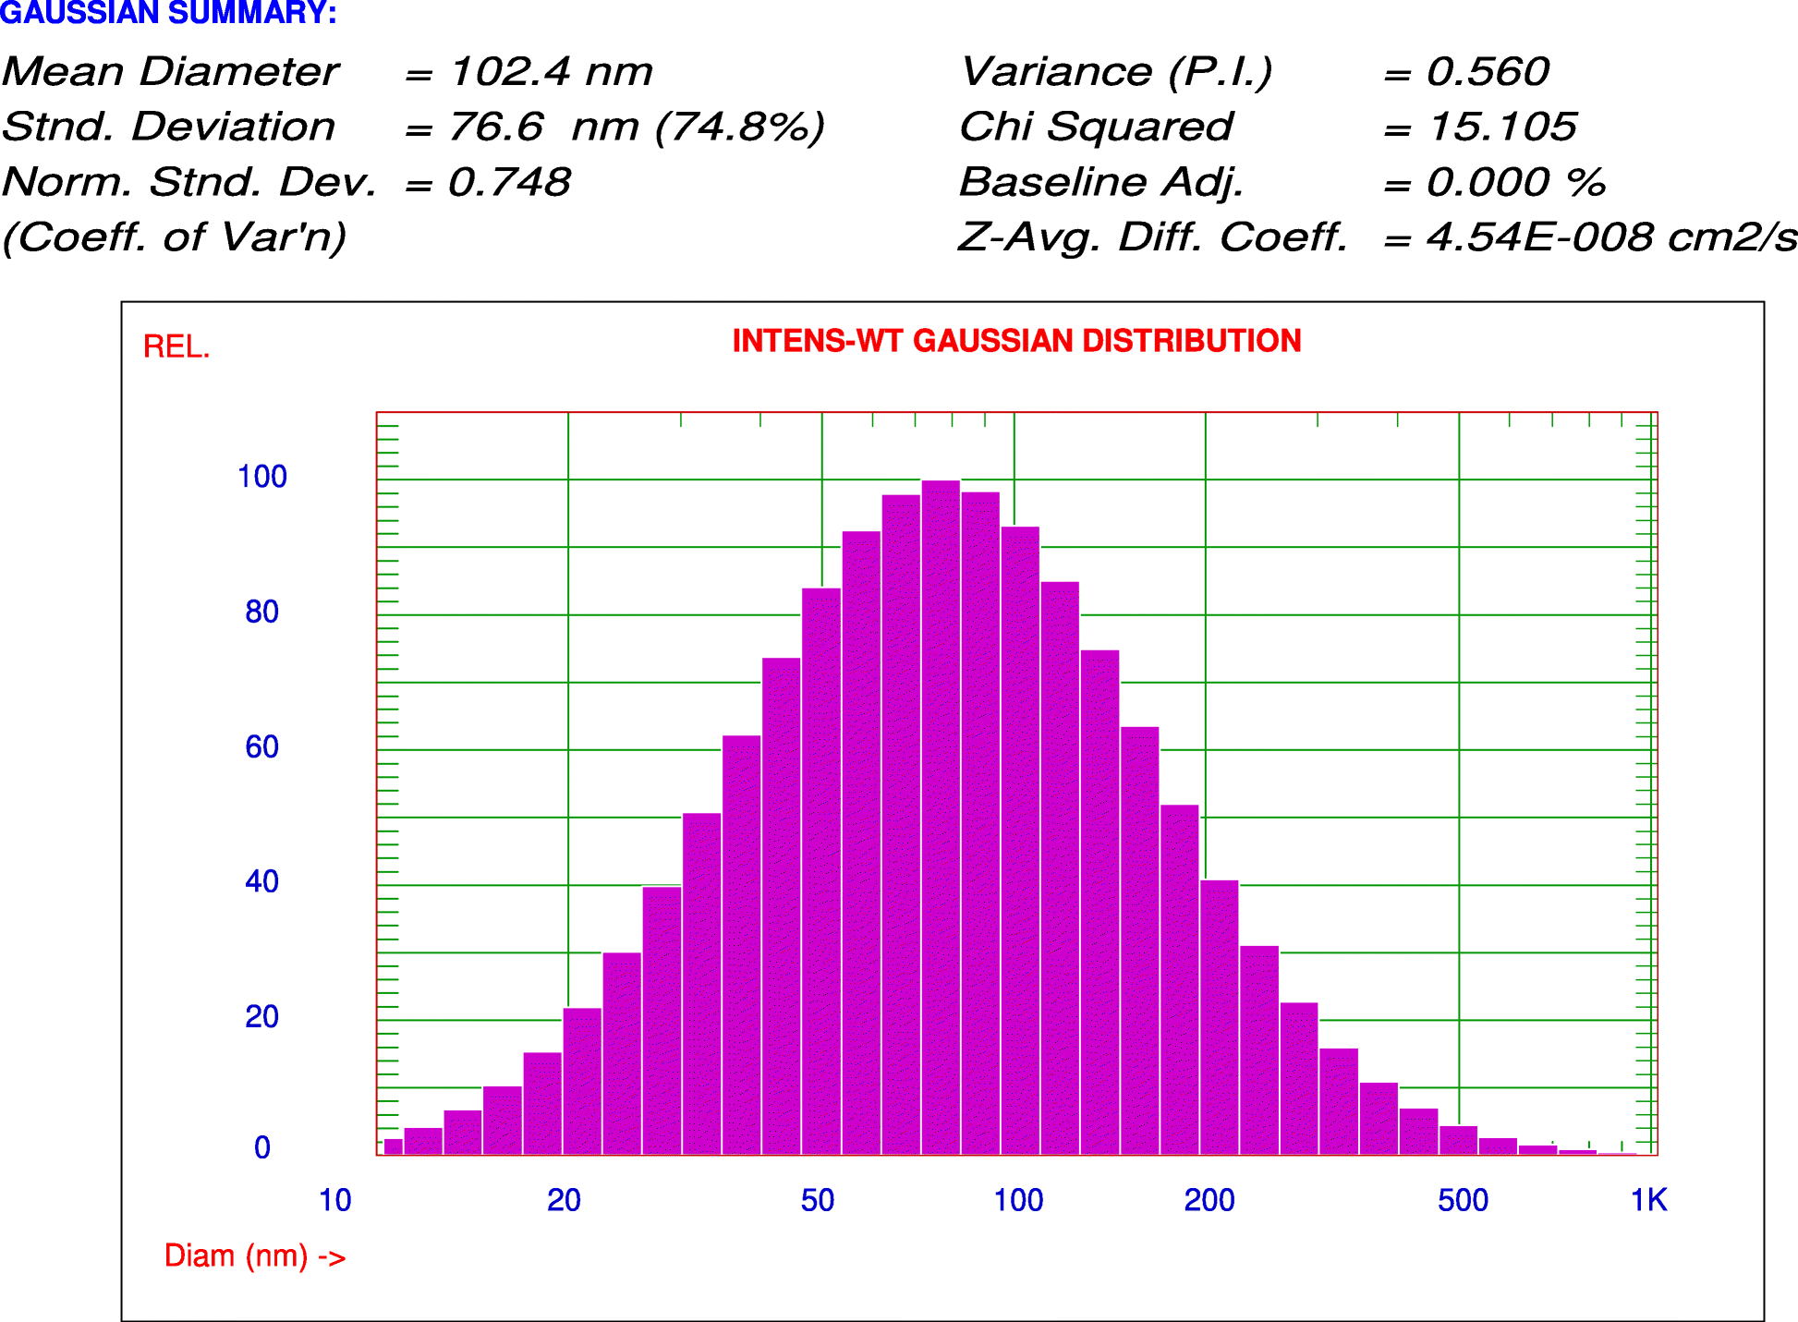
Task: Select the Stnd. Deviation label
Action: coord(169,127)
